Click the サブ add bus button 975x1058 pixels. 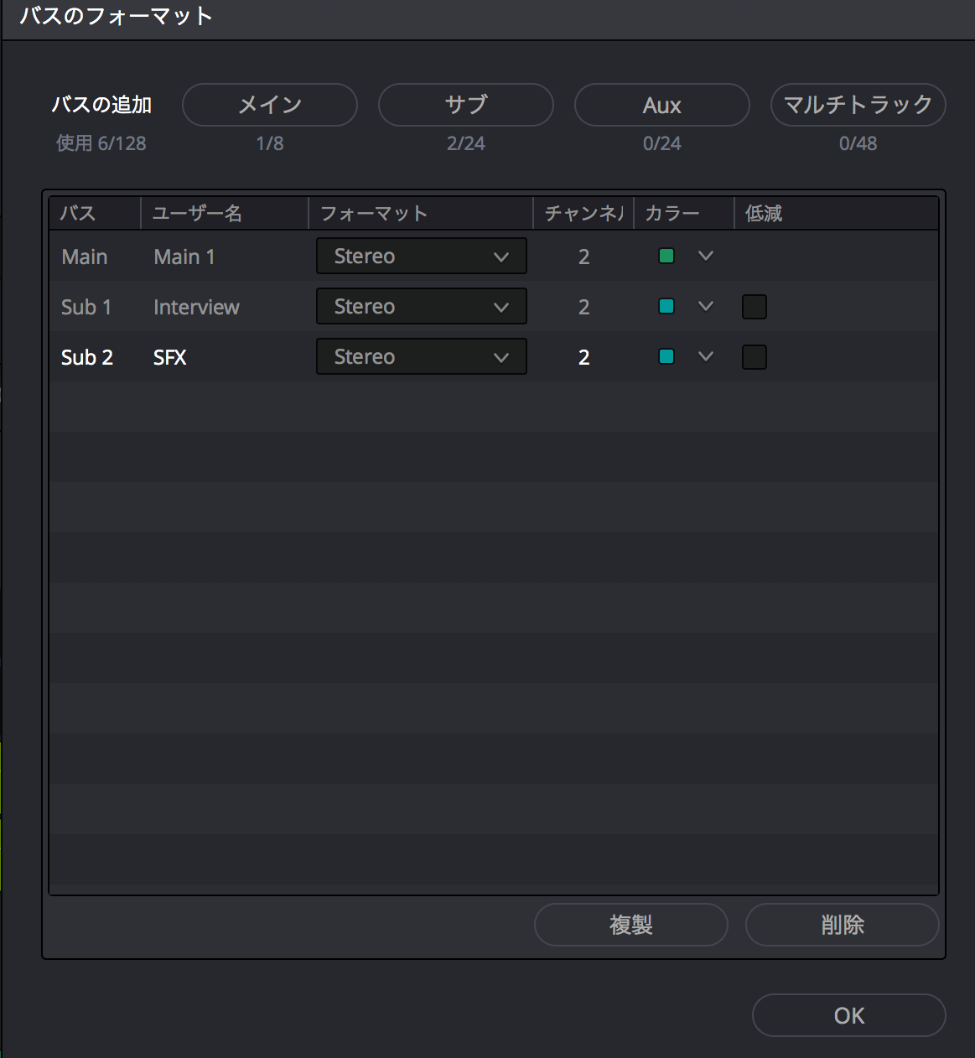(x=465, y=105)
